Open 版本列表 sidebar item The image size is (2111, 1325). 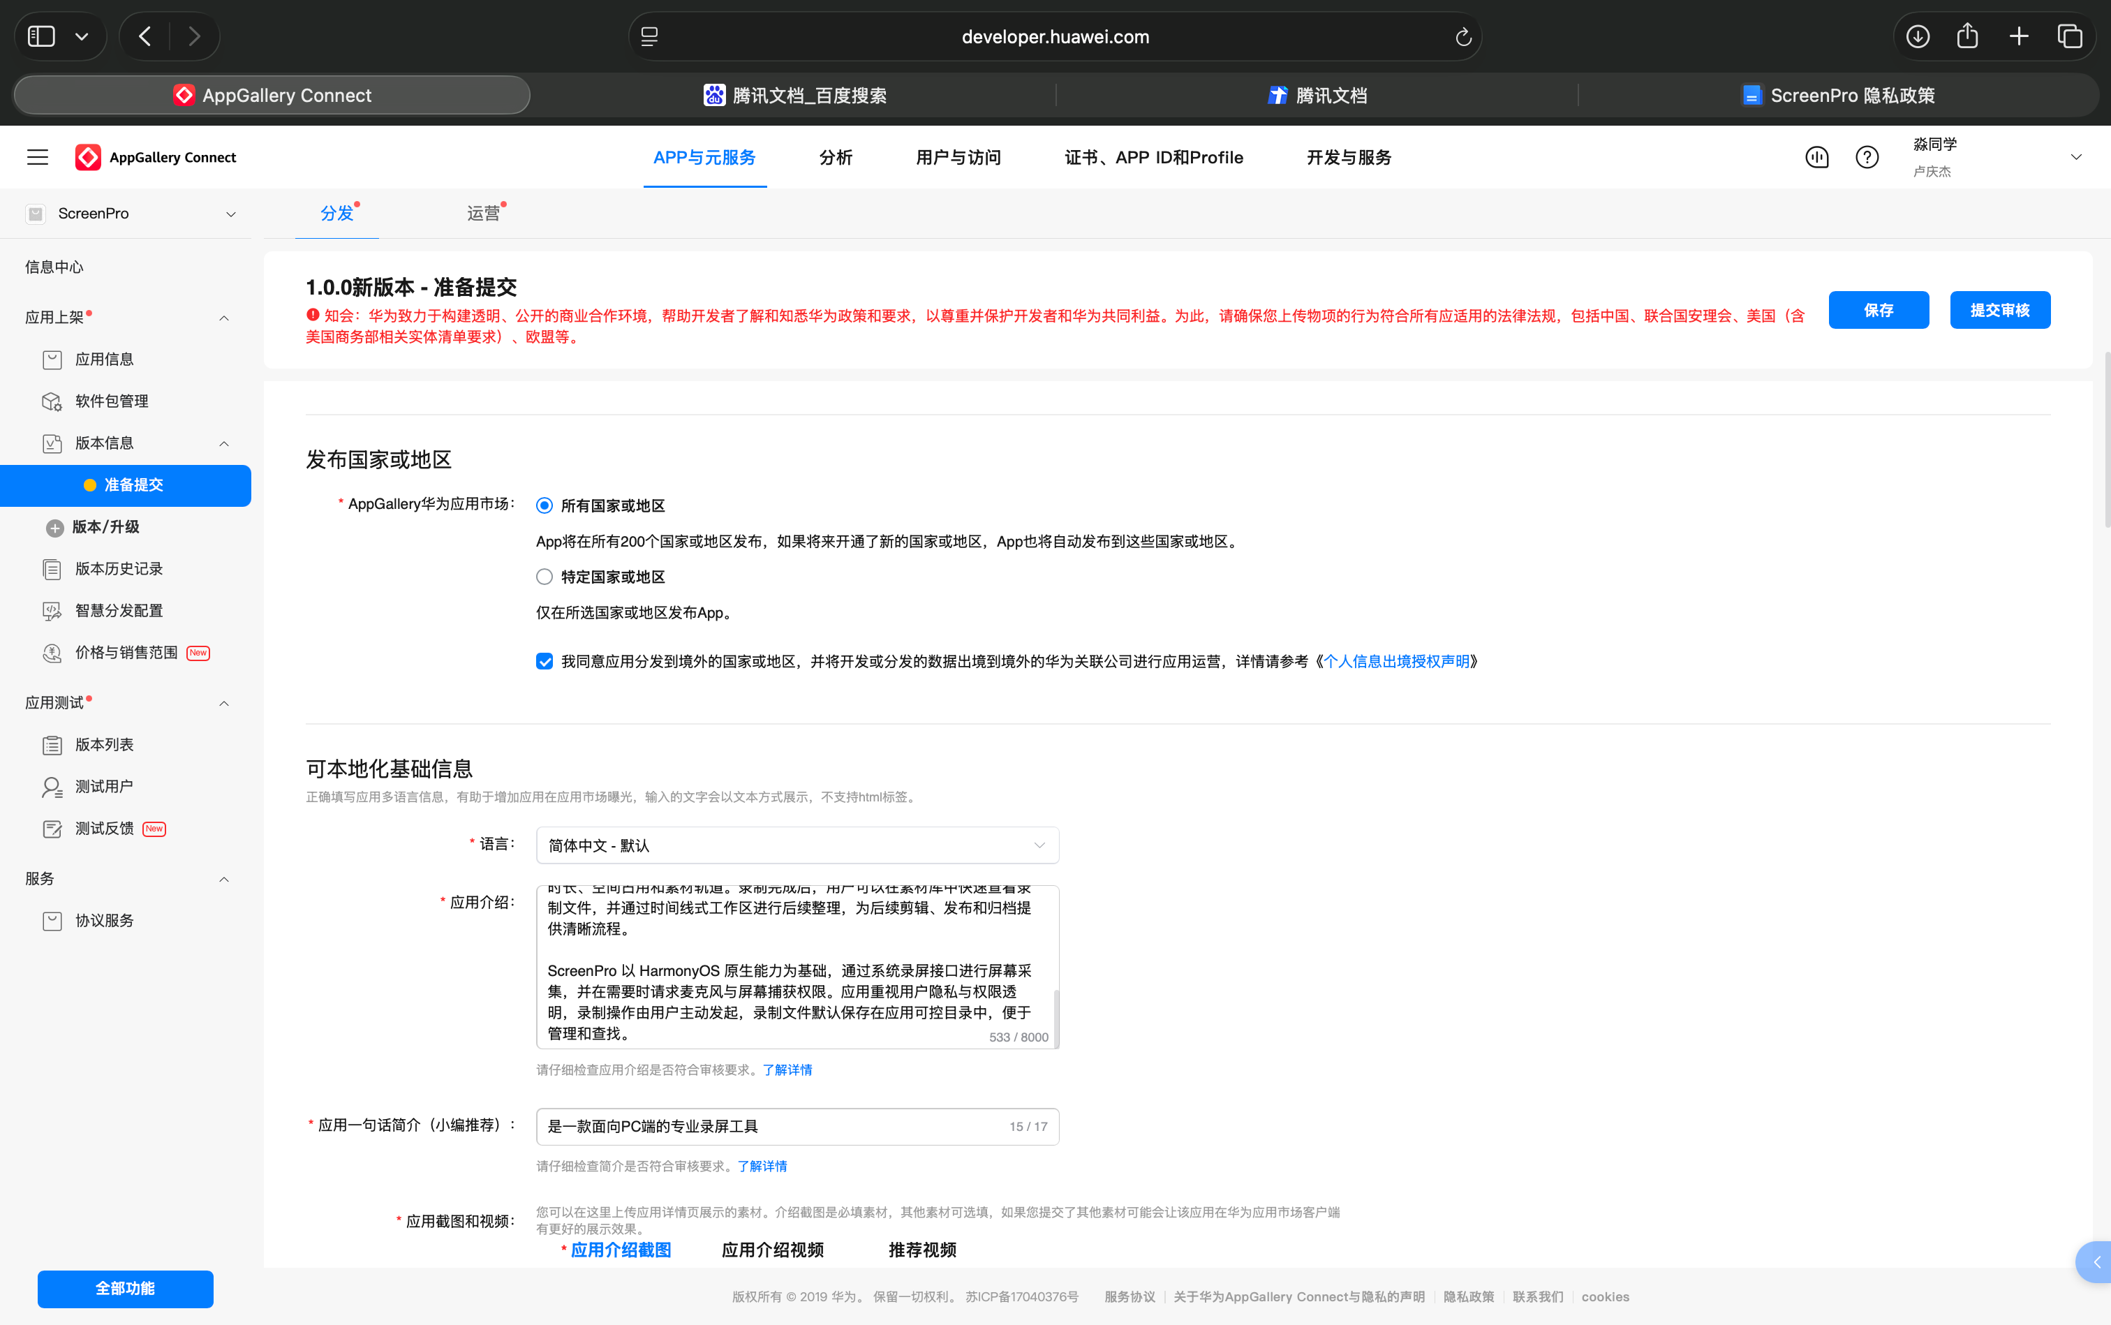104,744
